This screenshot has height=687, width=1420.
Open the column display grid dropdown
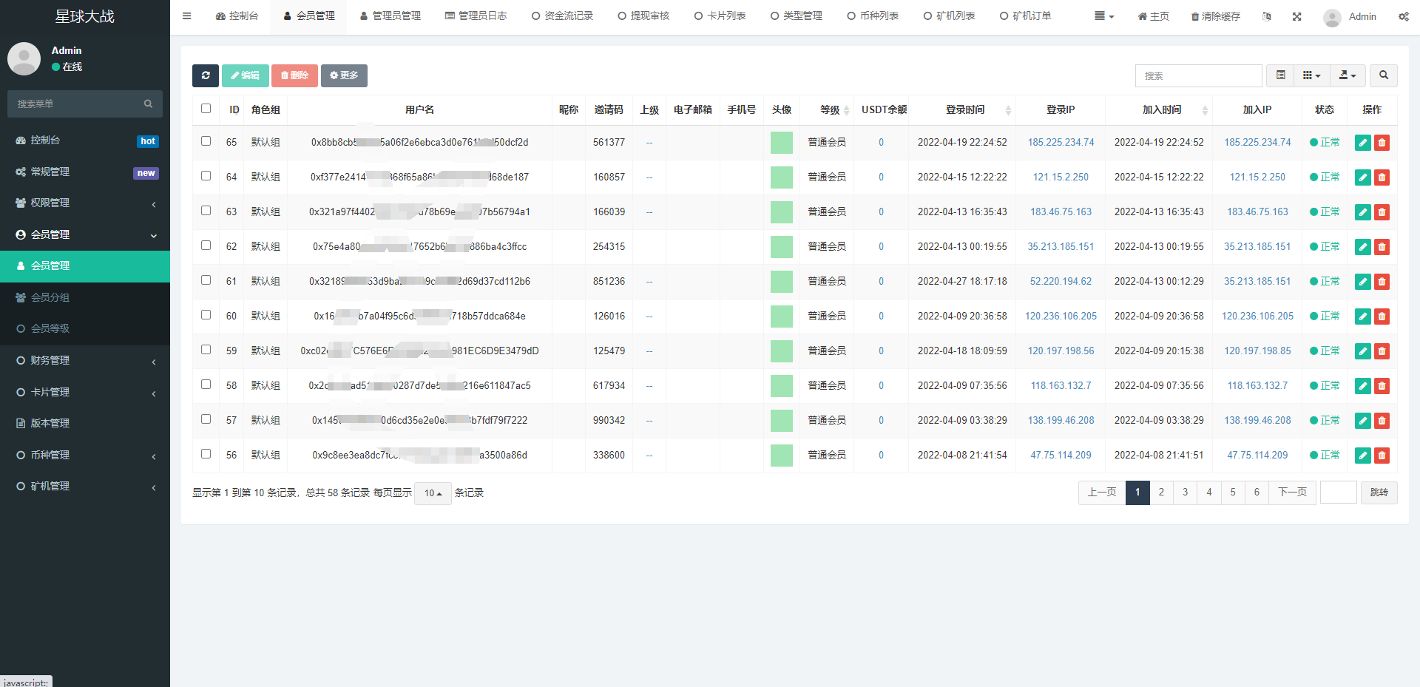tap(1311, 75)
